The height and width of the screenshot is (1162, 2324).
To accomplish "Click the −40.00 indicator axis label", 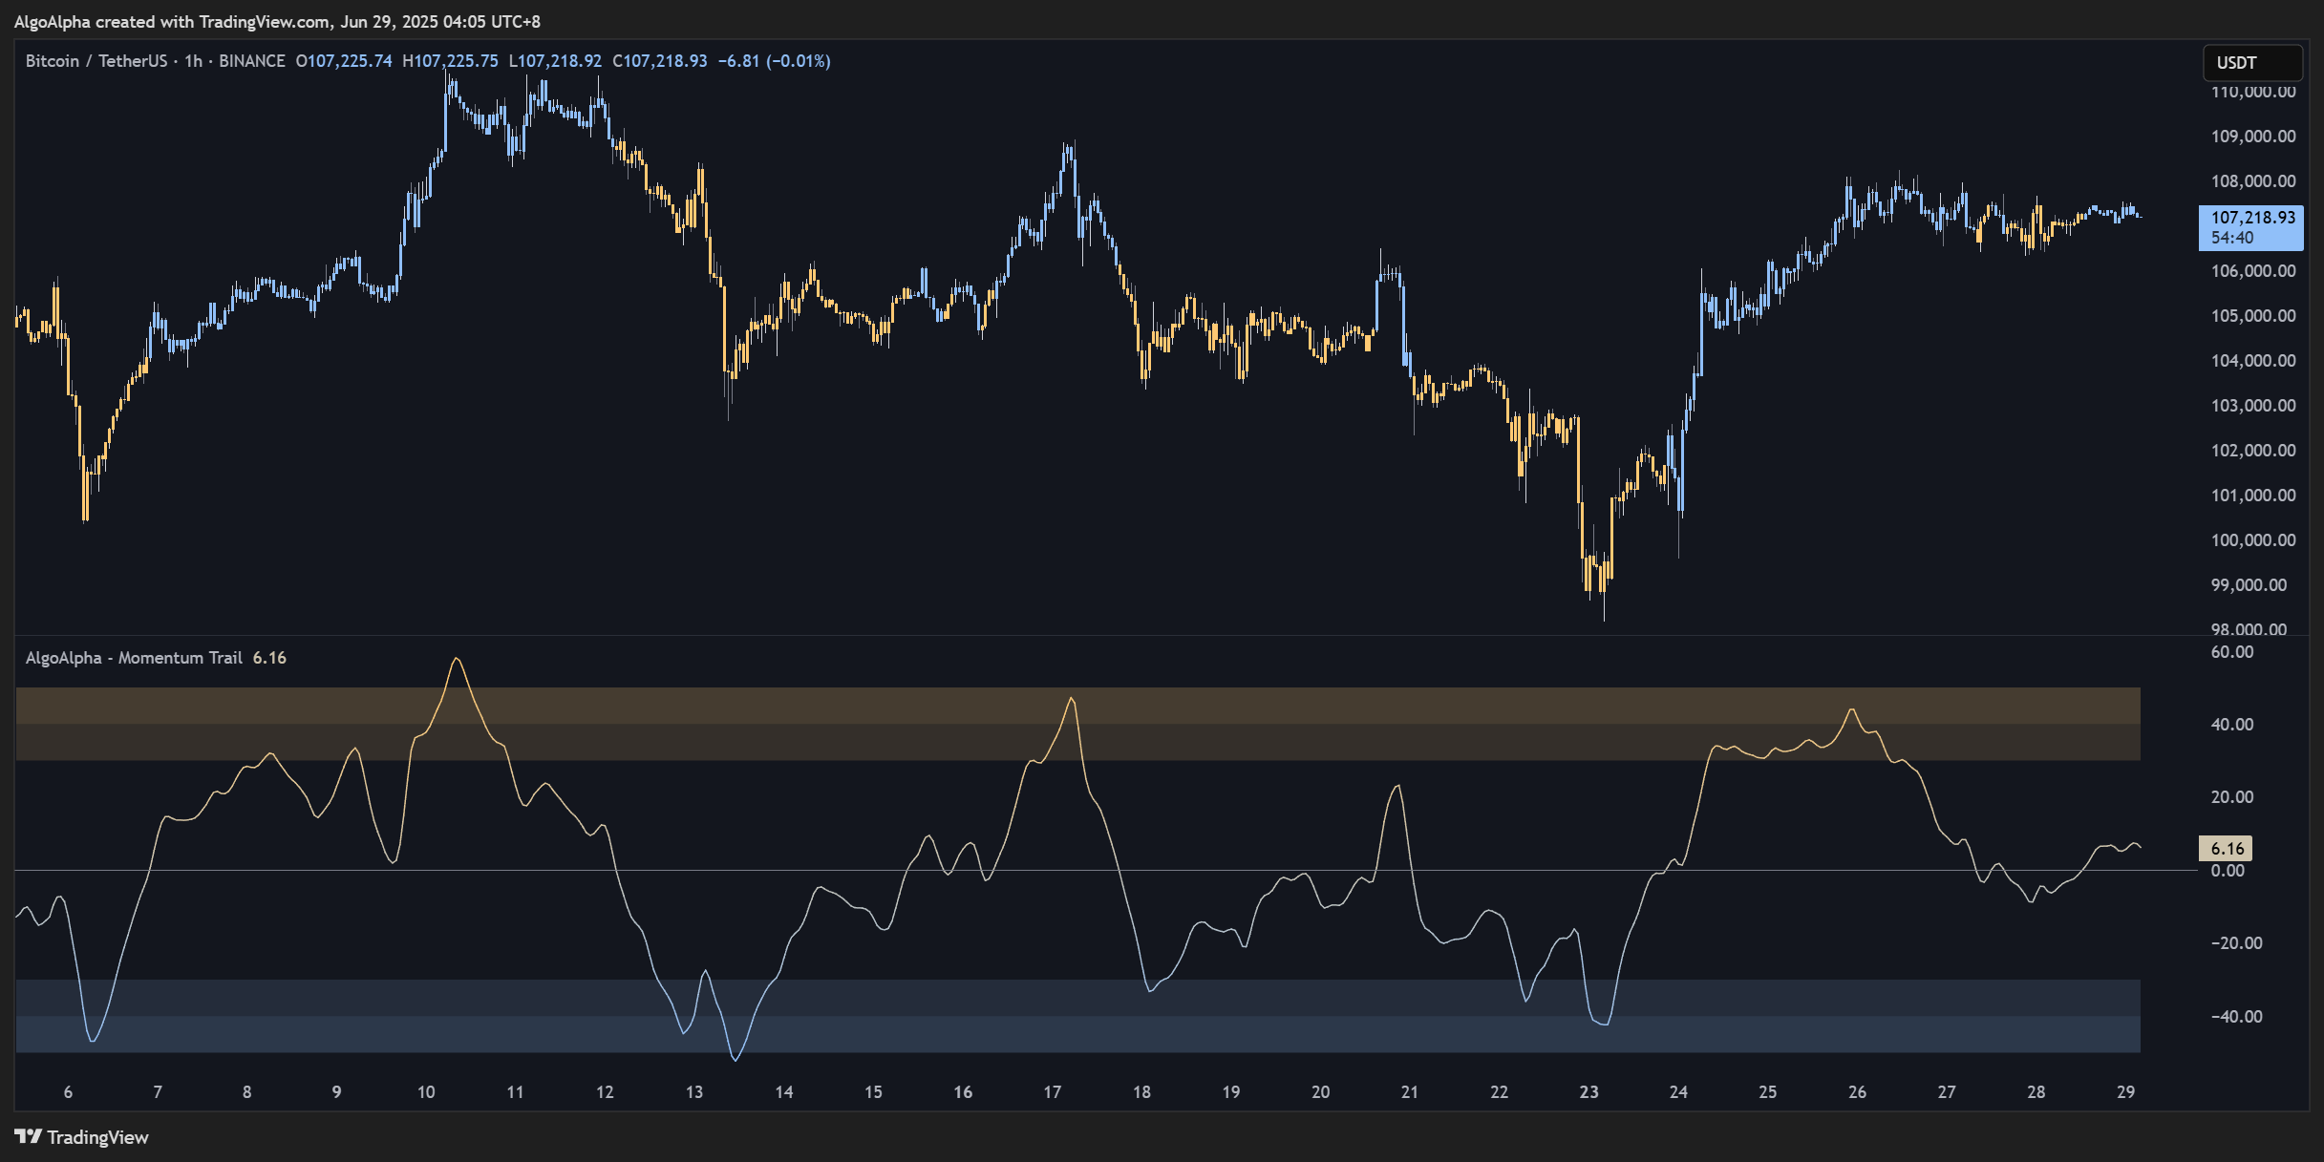I will coord(2236,1017).
